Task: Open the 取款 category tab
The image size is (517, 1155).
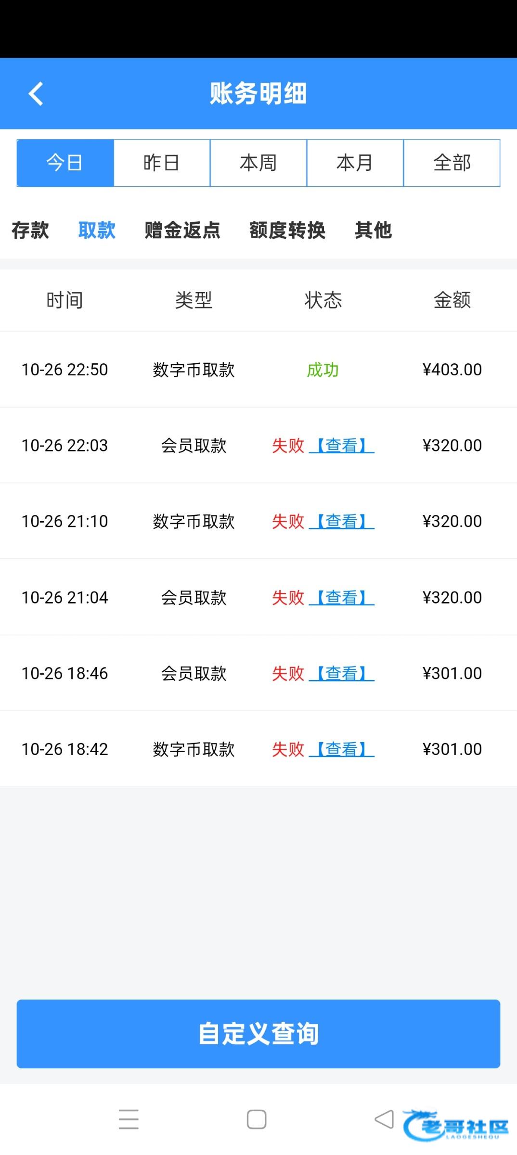Action: click(x=97, y=230)
